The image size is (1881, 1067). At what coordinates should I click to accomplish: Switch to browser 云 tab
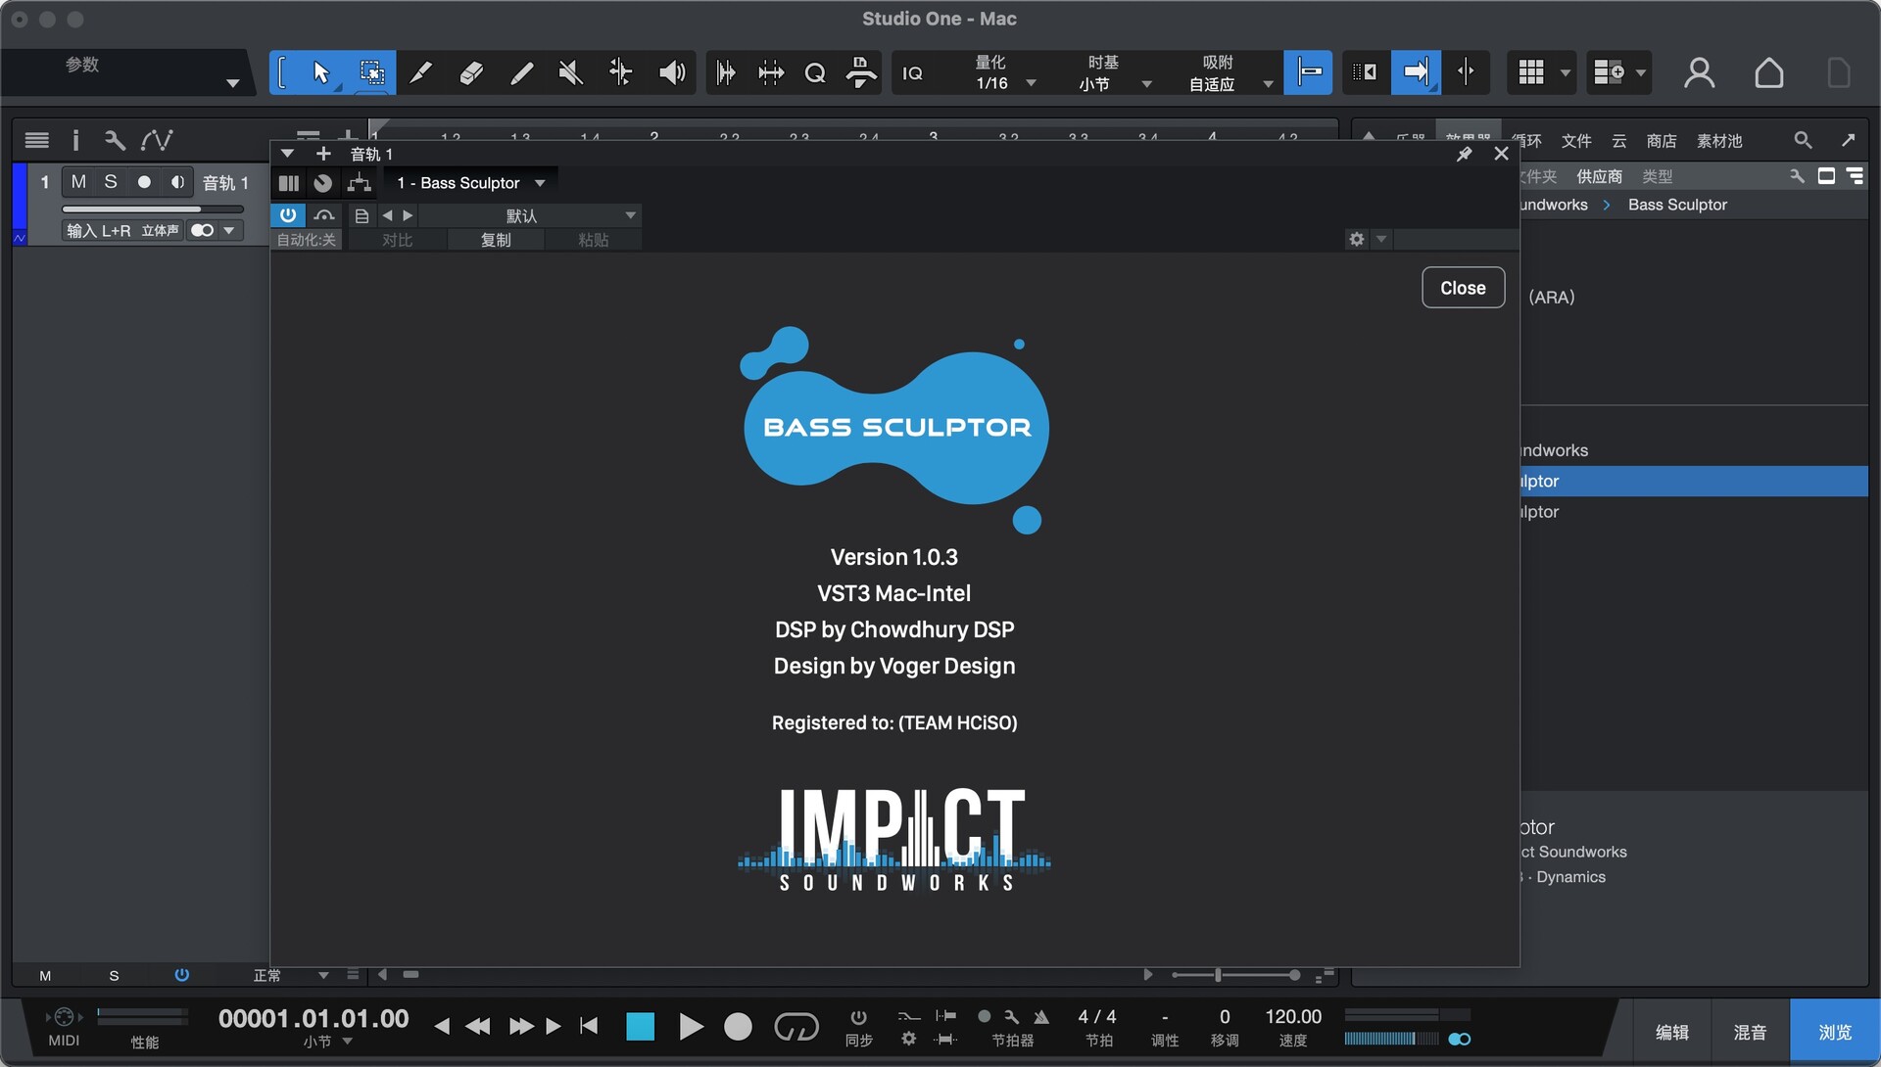(1619, 141)
